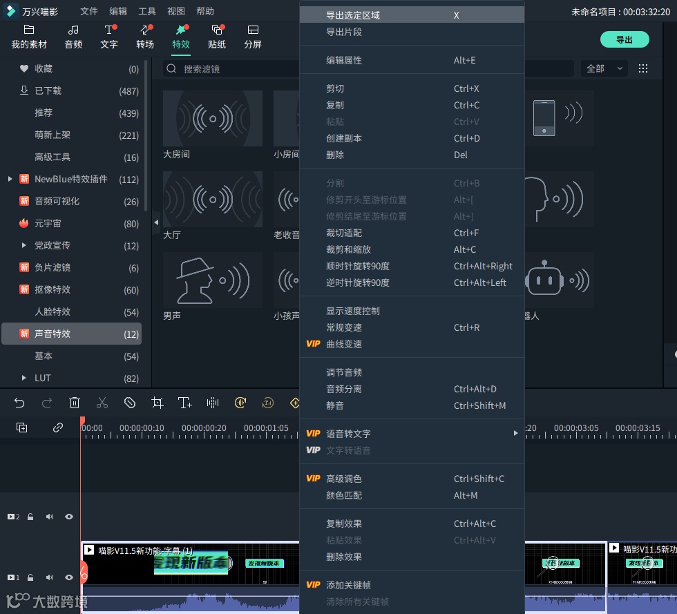The width and height of the screenshot is (677, 614).
Task: Click the add text T+ icon
Action: point(185,403)
